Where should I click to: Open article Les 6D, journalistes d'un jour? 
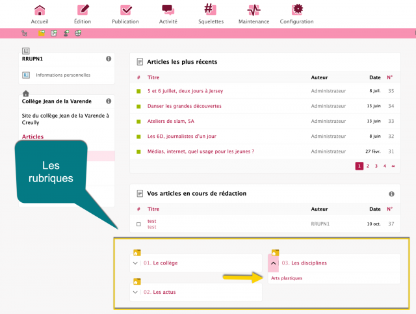coord(182,137)
